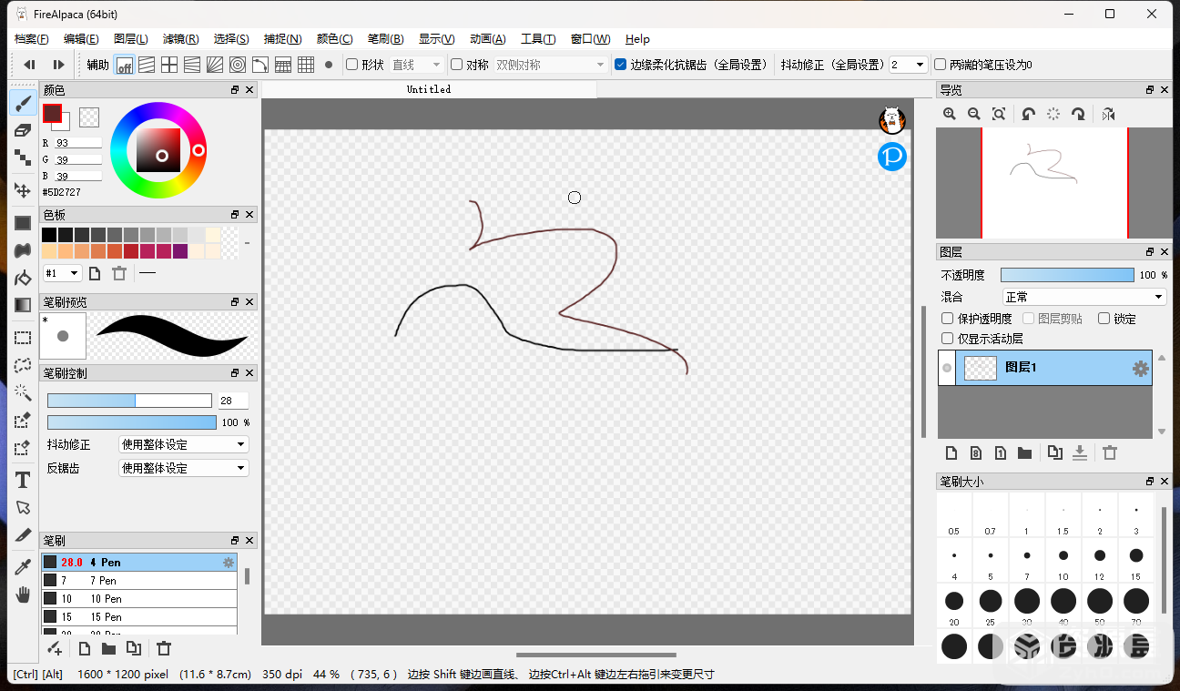Screen dimensions: 1180x691
Task: Select the Hand pan tool
Action: tap(23, 594)
